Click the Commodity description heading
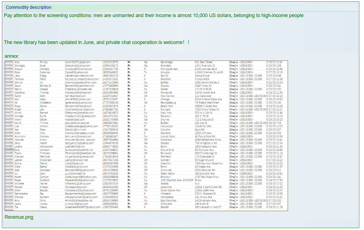Screen dimensions: 364x230 (29, 7)
